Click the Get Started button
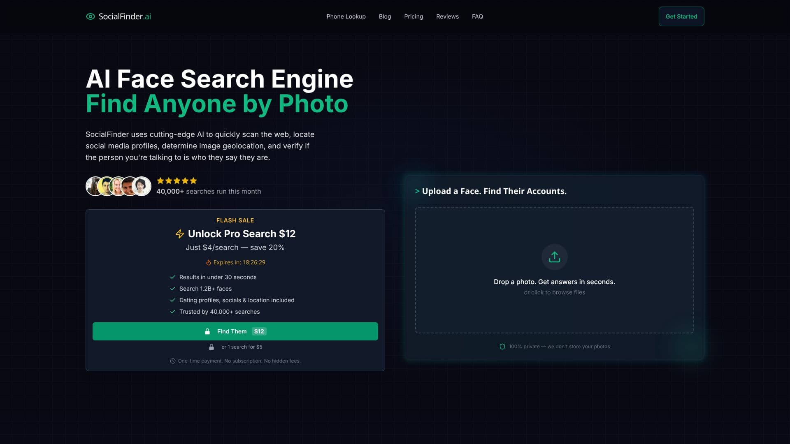The width and height of the screenshot is (790, 444). point(681,16)
